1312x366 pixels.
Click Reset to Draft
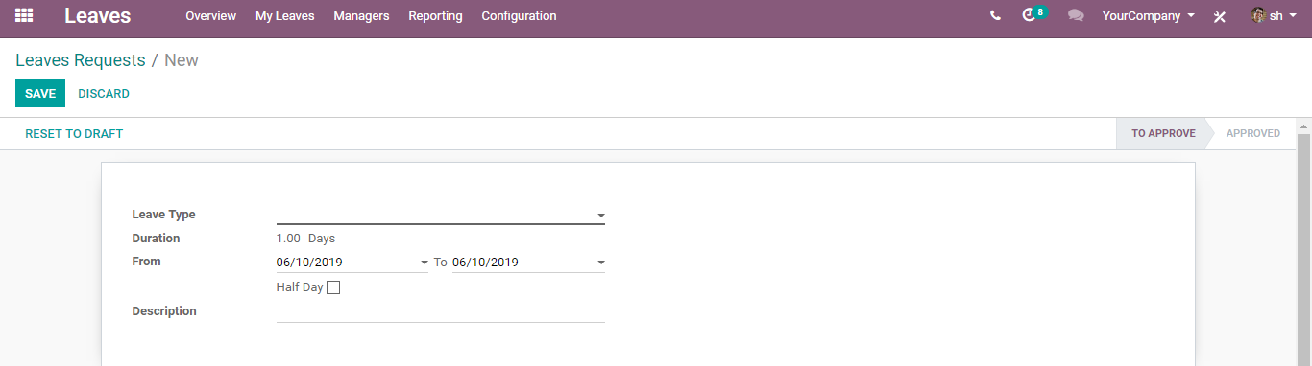(x=74, y=134)
